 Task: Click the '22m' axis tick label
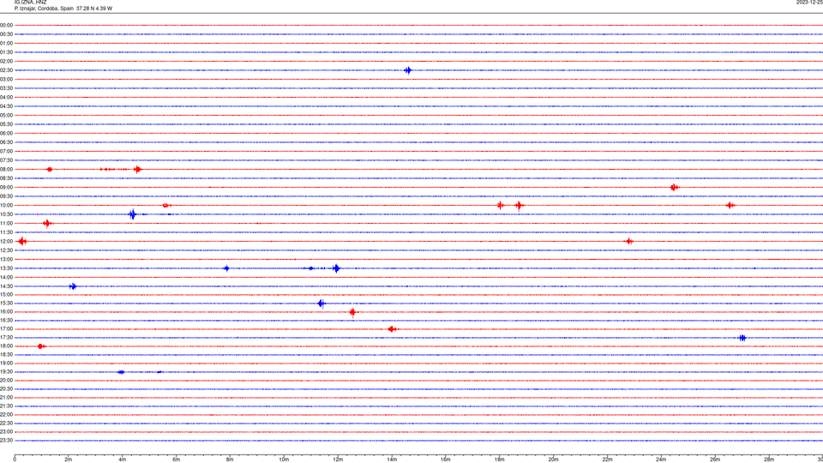point(607,460)
